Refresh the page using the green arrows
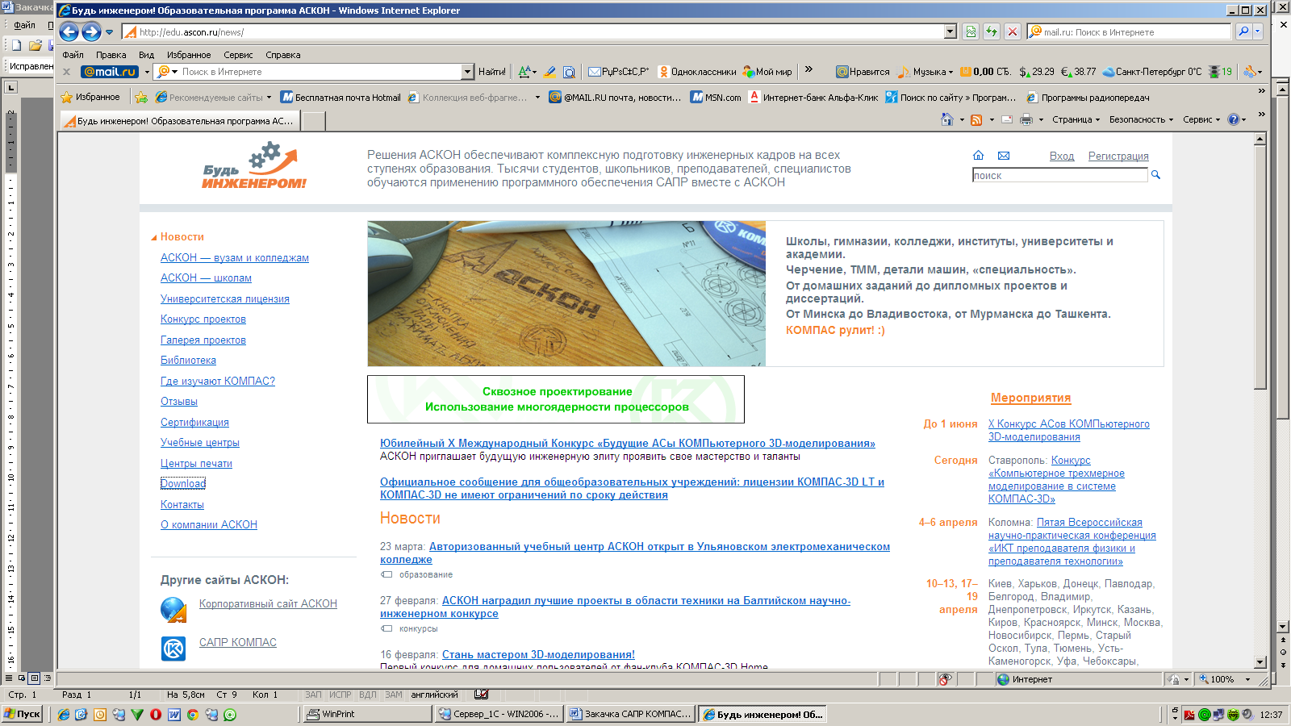 tap(992, 31)
